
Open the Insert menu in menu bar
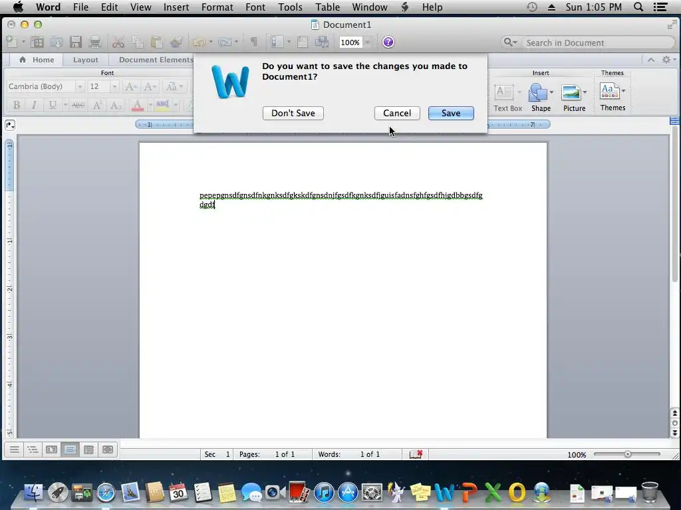coord(176,7)
